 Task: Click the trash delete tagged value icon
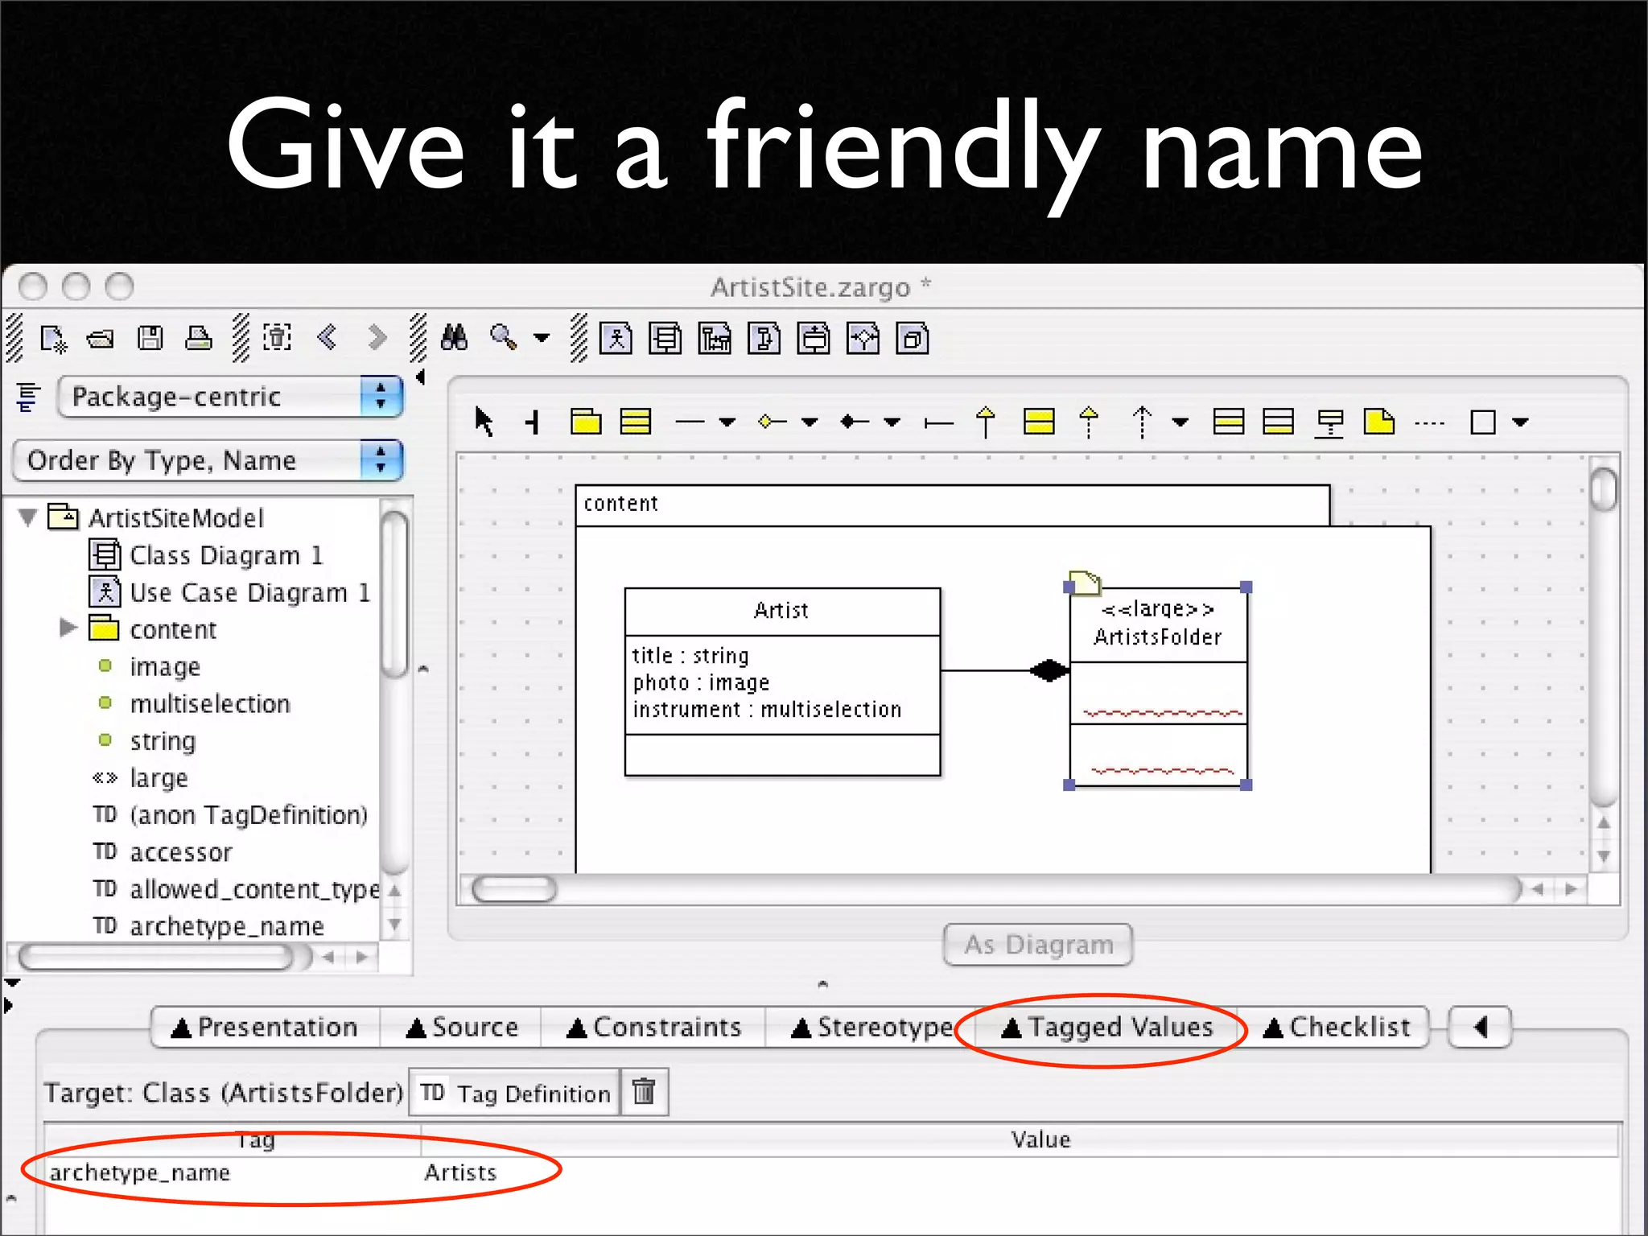(644, 1092)
